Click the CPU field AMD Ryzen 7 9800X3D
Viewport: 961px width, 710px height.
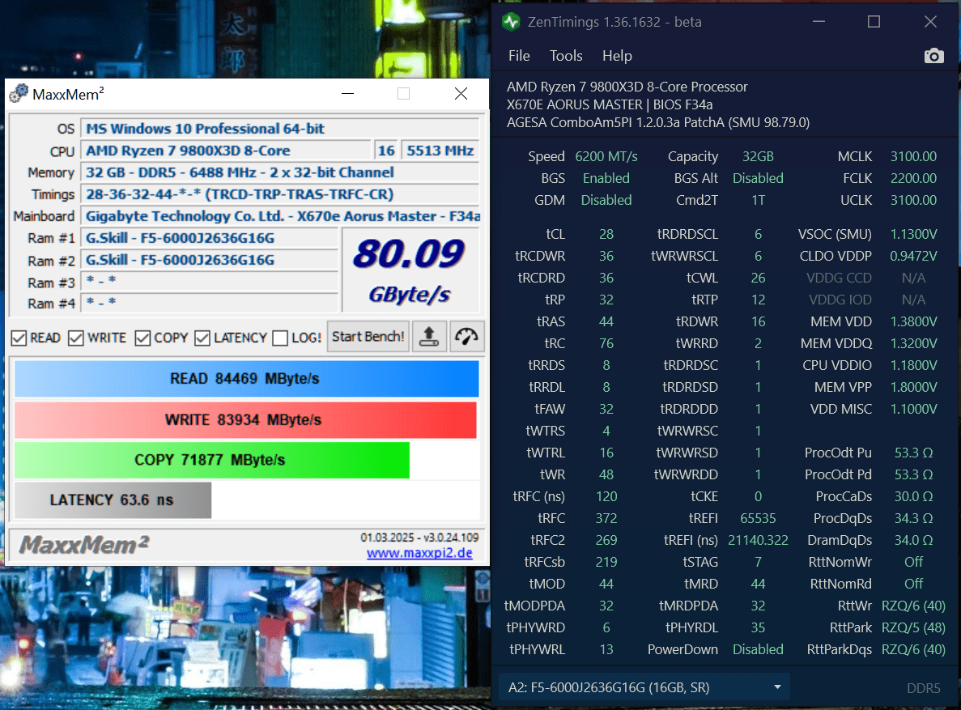coord(226,151)
